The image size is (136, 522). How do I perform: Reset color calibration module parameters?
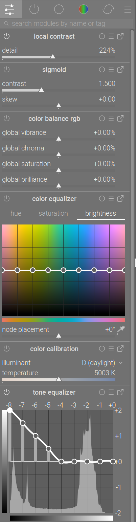pyautogui.click(x=102, y=349)
